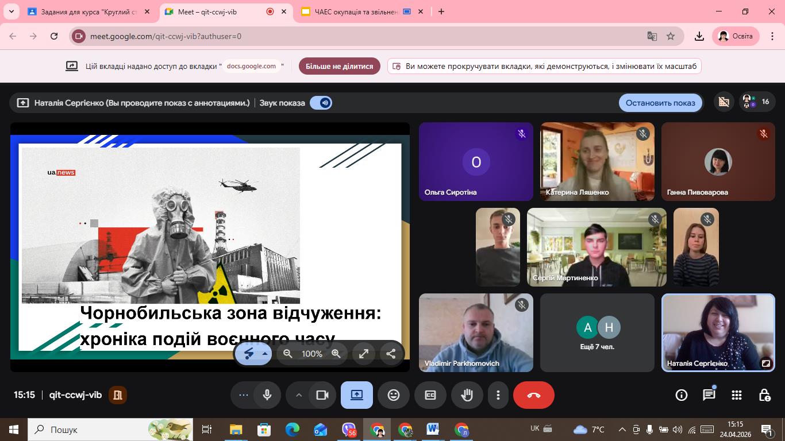This screenshot has height=441, width=785.
Task: Open more options three-dot menu
Action: pyautogui.click(x=498, y=395)
